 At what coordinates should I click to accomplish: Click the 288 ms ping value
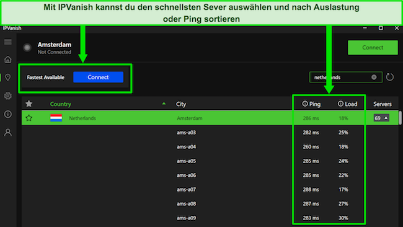point(311,189)
